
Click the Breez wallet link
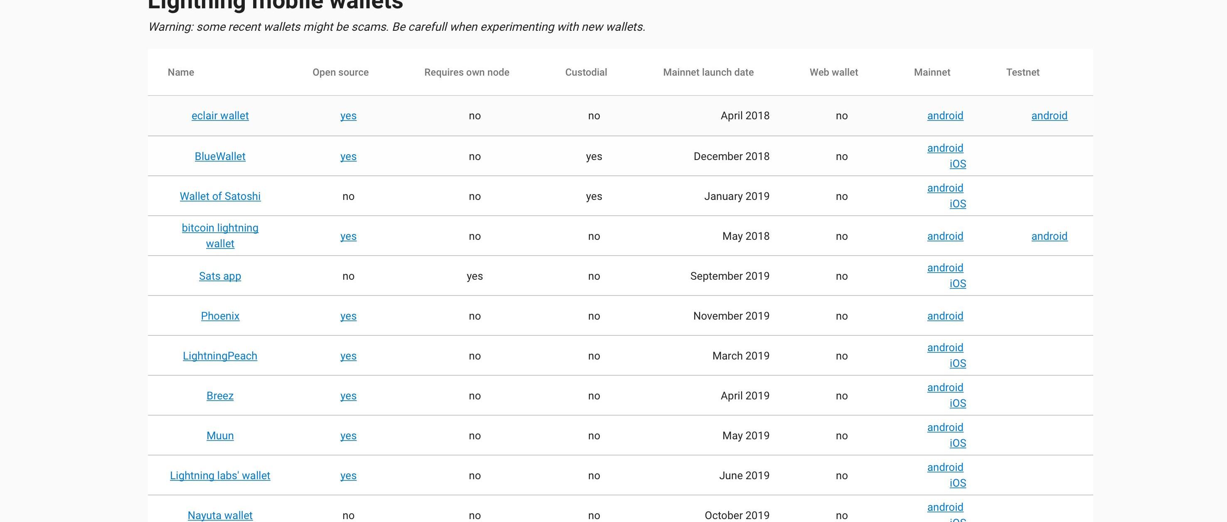coord(219,396)
